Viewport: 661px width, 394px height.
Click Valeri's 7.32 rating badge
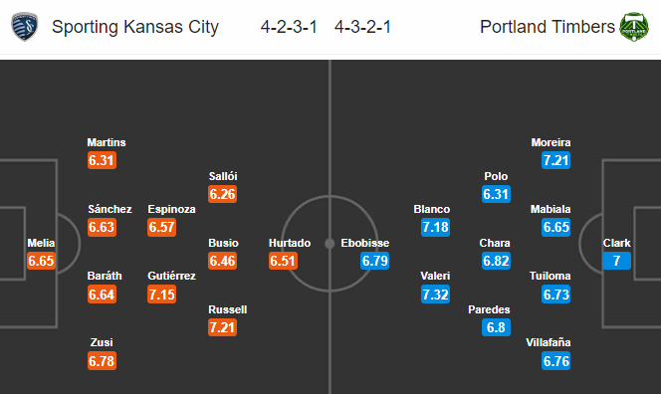point(435,295)
